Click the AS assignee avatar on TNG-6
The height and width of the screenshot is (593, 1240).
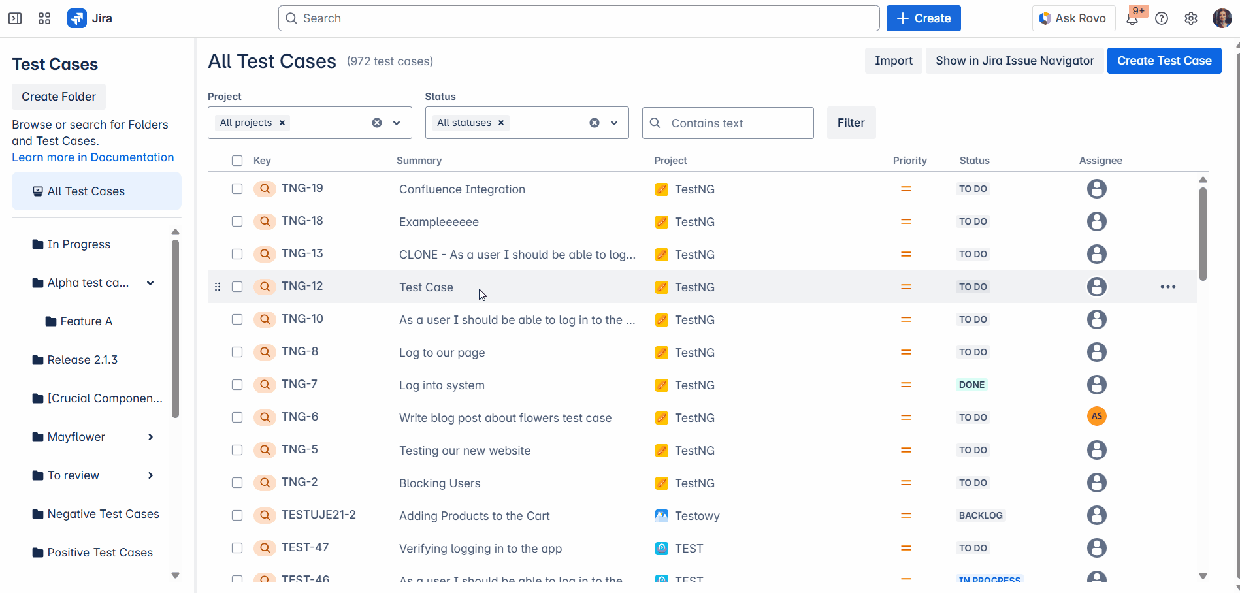(x=1097, y=416)
